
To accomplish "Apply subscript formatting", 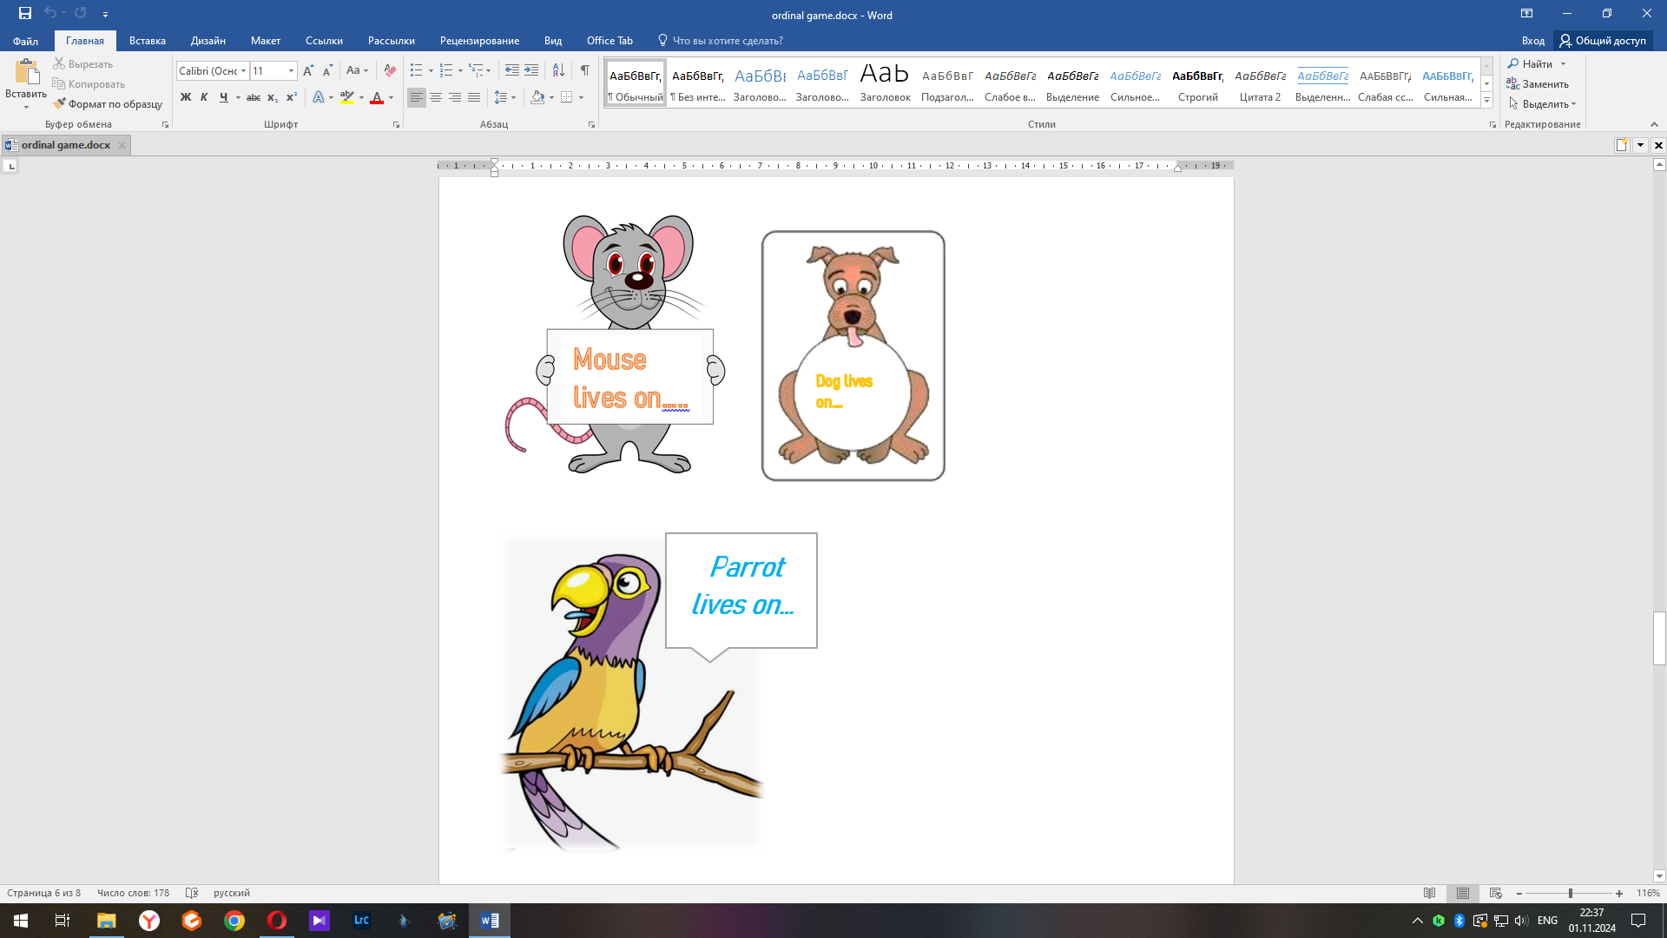I will tap(273, 97).
